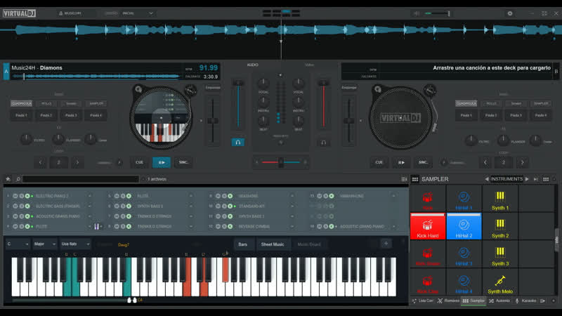Switch to the Sheet Music tab
The width and height of the screenshot is (562, 316).
coord(273,244)
